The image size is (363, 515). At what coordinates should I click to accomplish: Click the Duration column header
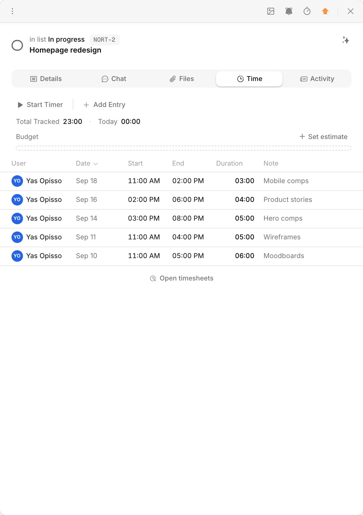tap(229, 163)
